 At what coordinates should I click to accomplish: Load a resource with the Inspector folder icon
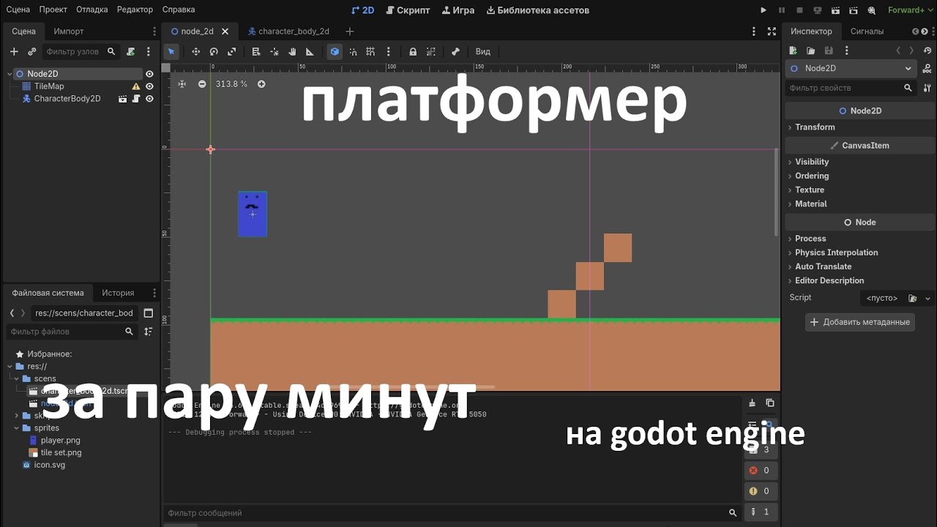[x=811, y=51]
